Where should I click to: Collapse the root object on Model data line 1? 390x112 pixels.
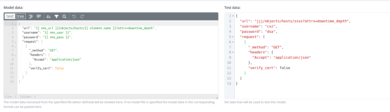click(x=15, y=24)
